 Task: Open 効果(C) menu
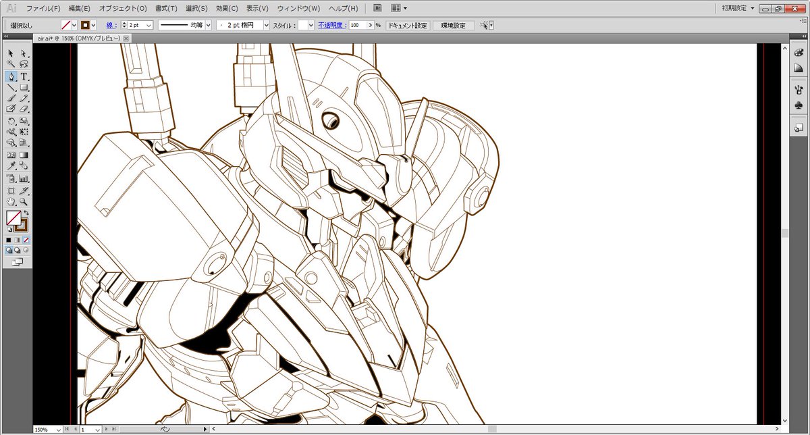pyautogui.click(x=227, y=8)
